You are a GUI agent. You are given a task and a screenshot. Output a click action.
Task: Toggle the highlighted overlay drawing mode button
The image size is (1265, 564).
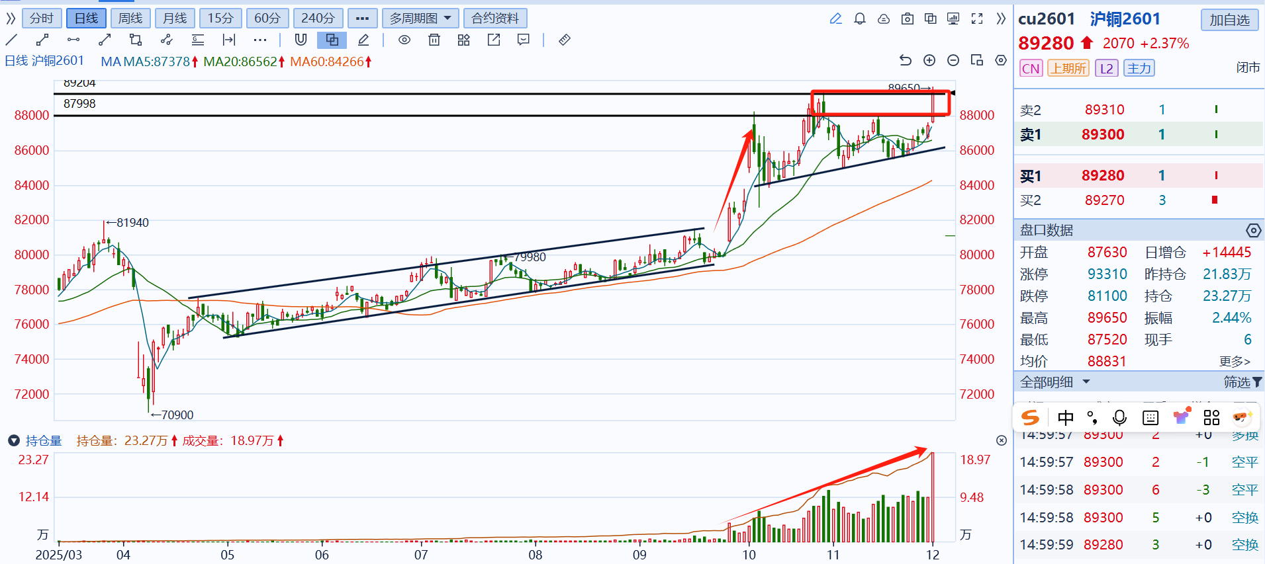tap(332, 40)
